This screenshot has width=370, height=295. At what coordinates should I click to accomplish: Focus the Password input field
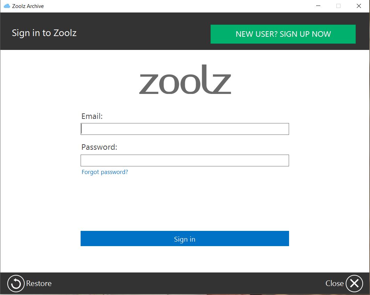click(x=184, y=160)
